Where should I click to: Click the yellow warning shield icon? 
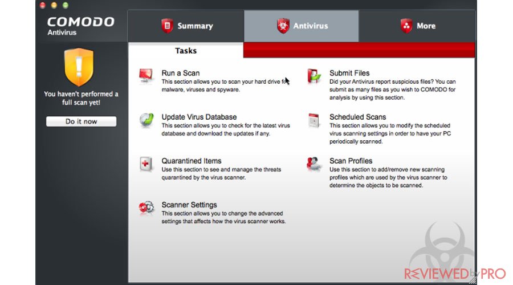pyautogui.click(x=79, y=67)
